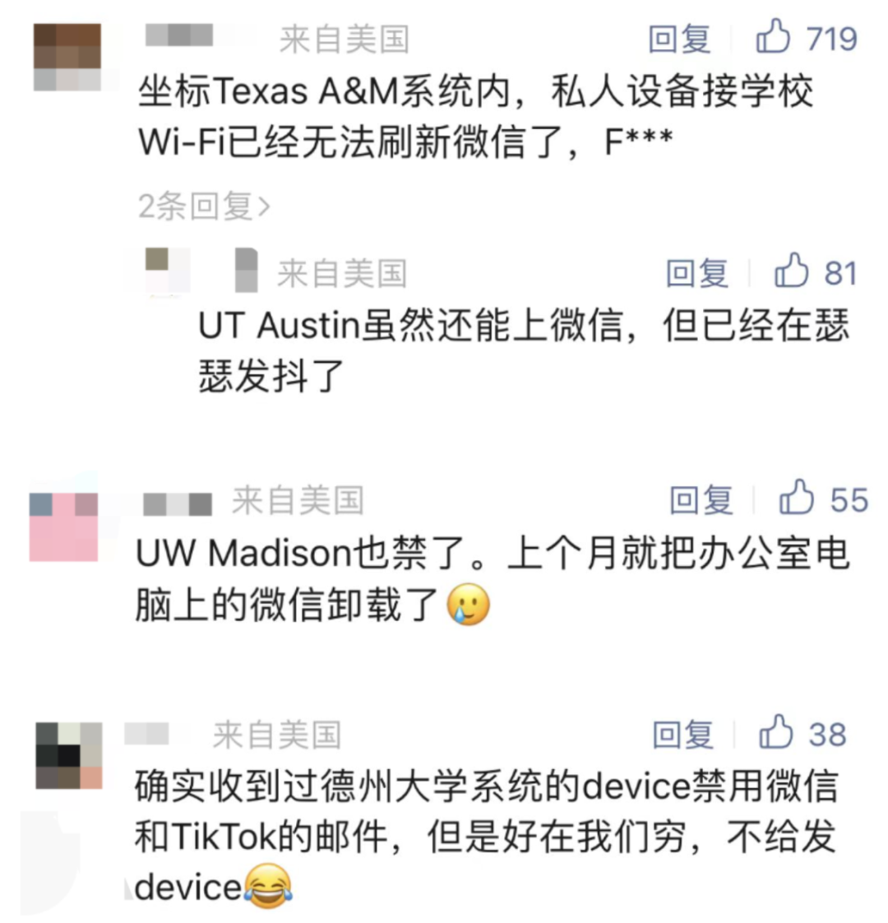Reply to the UW Madison comment via 回复
The image size is (888, 923).
click(x=701, y=500)
